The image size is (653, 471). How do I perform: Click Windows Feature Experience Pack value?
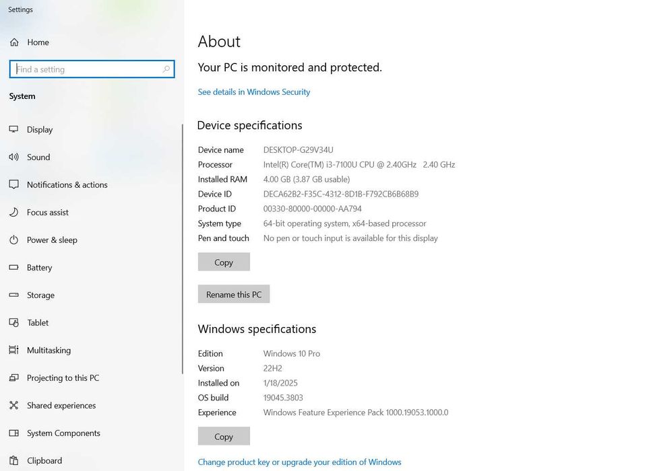(356, 412)
